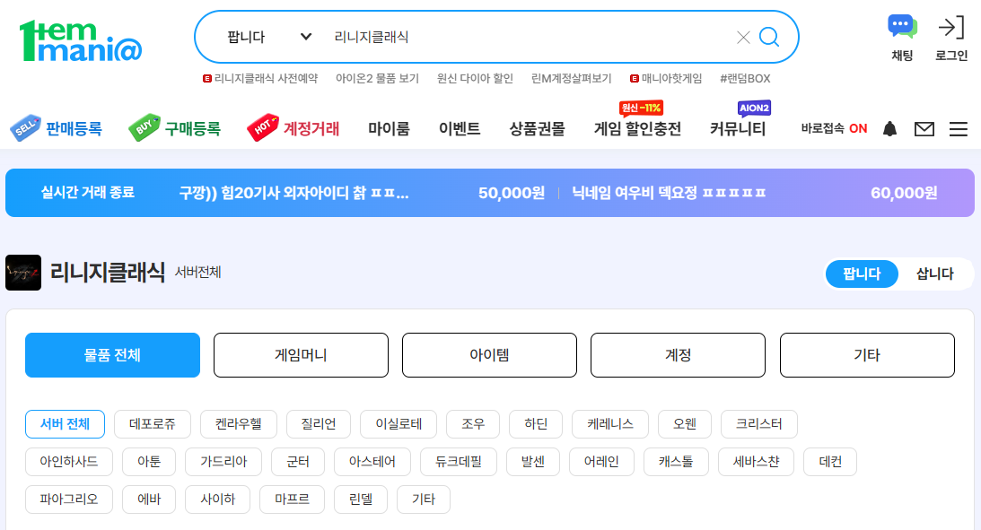The image size is (981, 530).
Task: Filter by 이실로테 server
Action: [x=399, y=424]
